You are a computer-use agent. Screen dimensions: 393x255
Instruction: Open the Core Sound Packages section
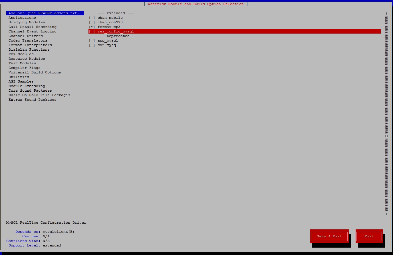coord(30,91)
